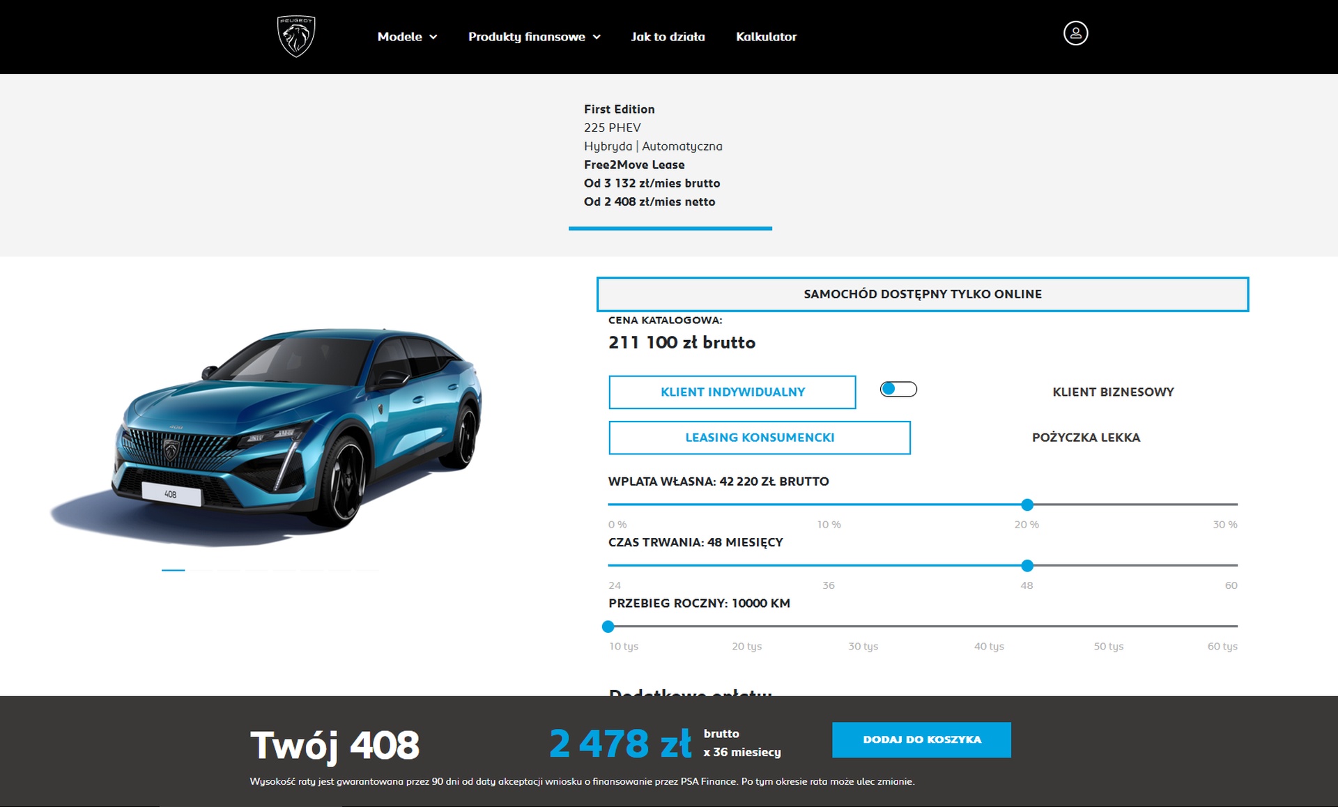Click the 10 % down payment label
This screenshot has width=1338, height=807.
click(829, 525)
